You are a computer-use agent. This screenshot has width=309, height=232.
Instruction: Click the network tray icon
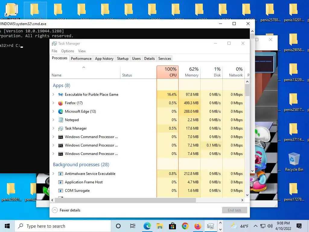click(x=263, y=226)
